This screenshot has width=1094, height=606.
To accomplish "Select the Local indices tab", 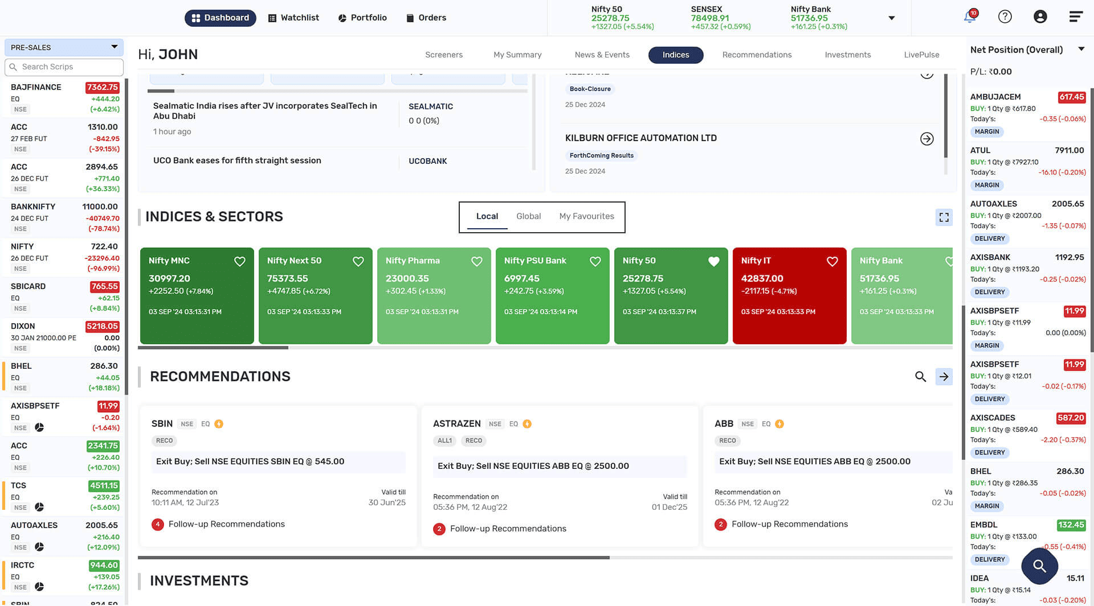I will point(487,216).
